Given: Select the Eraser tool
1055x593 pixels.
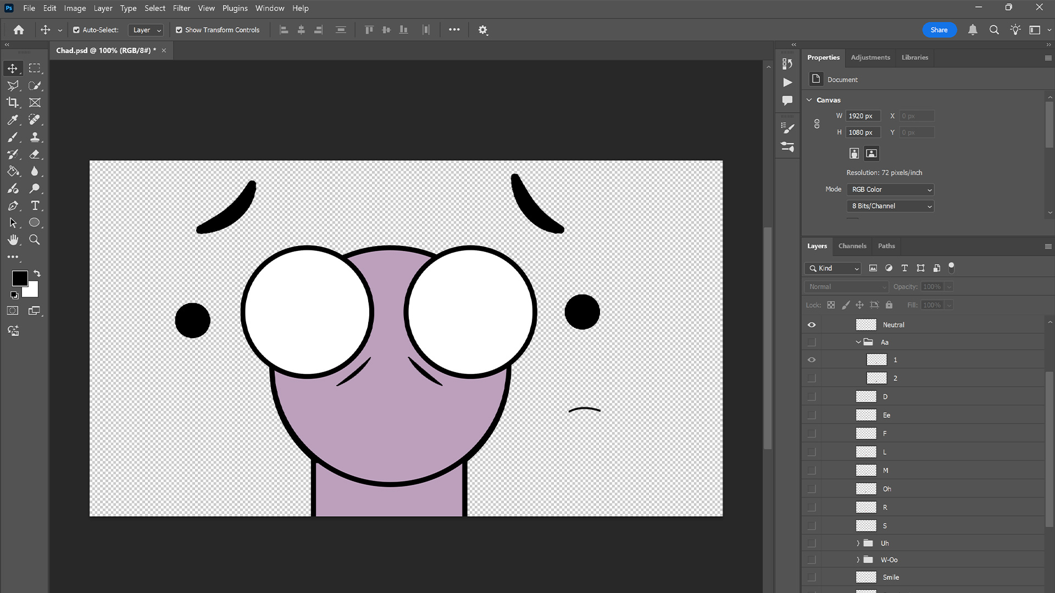Looking at the screenshot, I should 35,154.
